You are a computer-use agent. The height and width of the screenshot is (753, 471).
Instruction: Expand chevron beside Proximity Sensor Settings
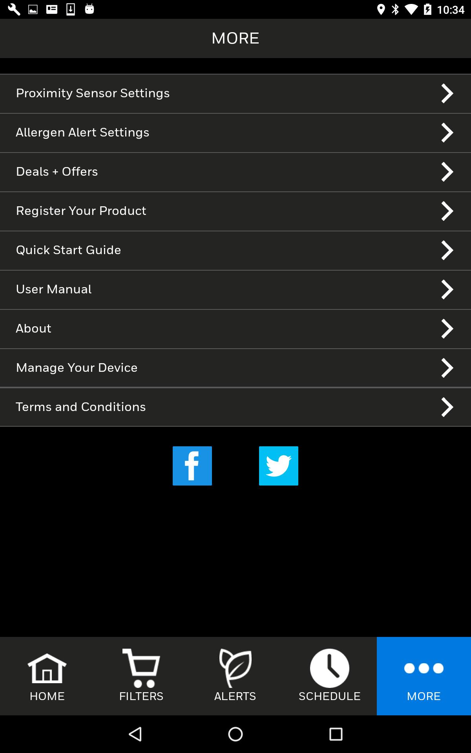click(447, 93)
